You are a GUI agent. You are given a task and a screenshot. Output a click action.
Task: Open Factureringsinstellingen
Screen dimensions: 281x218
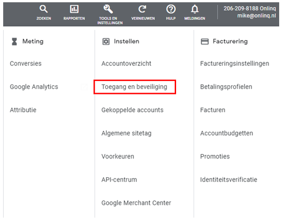235,64
